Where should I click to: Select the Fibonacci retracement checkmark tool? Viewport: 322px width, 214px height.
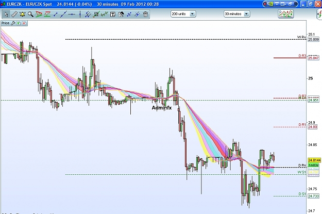96,14
